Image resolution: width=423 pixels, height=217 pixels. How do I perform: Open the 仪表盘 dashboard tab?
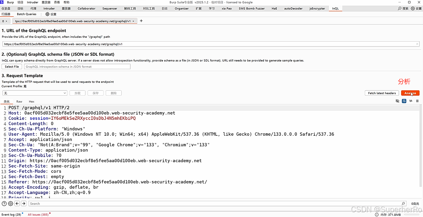[x=6, y=9]
